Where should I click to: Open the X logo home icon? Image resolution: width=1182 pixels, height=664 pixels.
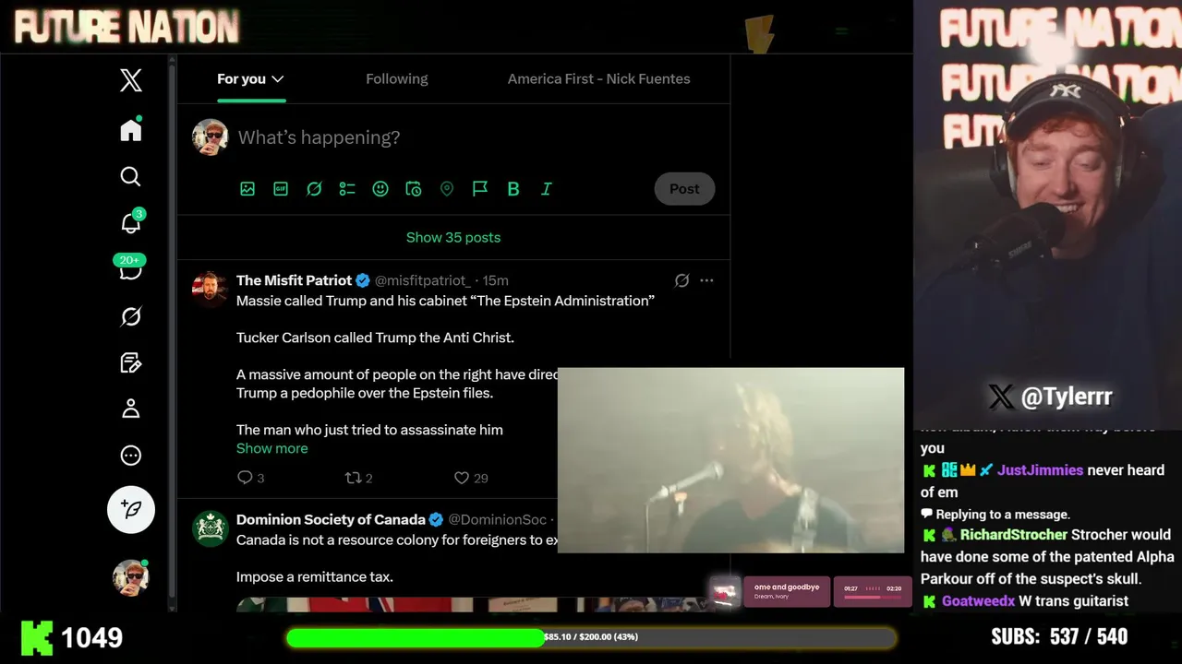coord(131,80)
